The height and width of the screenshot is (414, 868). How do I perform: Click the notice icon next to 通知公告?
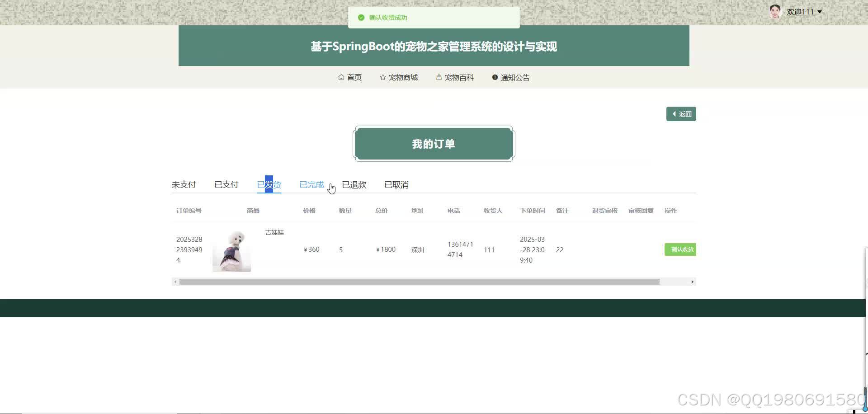click(x=494, y=77)
